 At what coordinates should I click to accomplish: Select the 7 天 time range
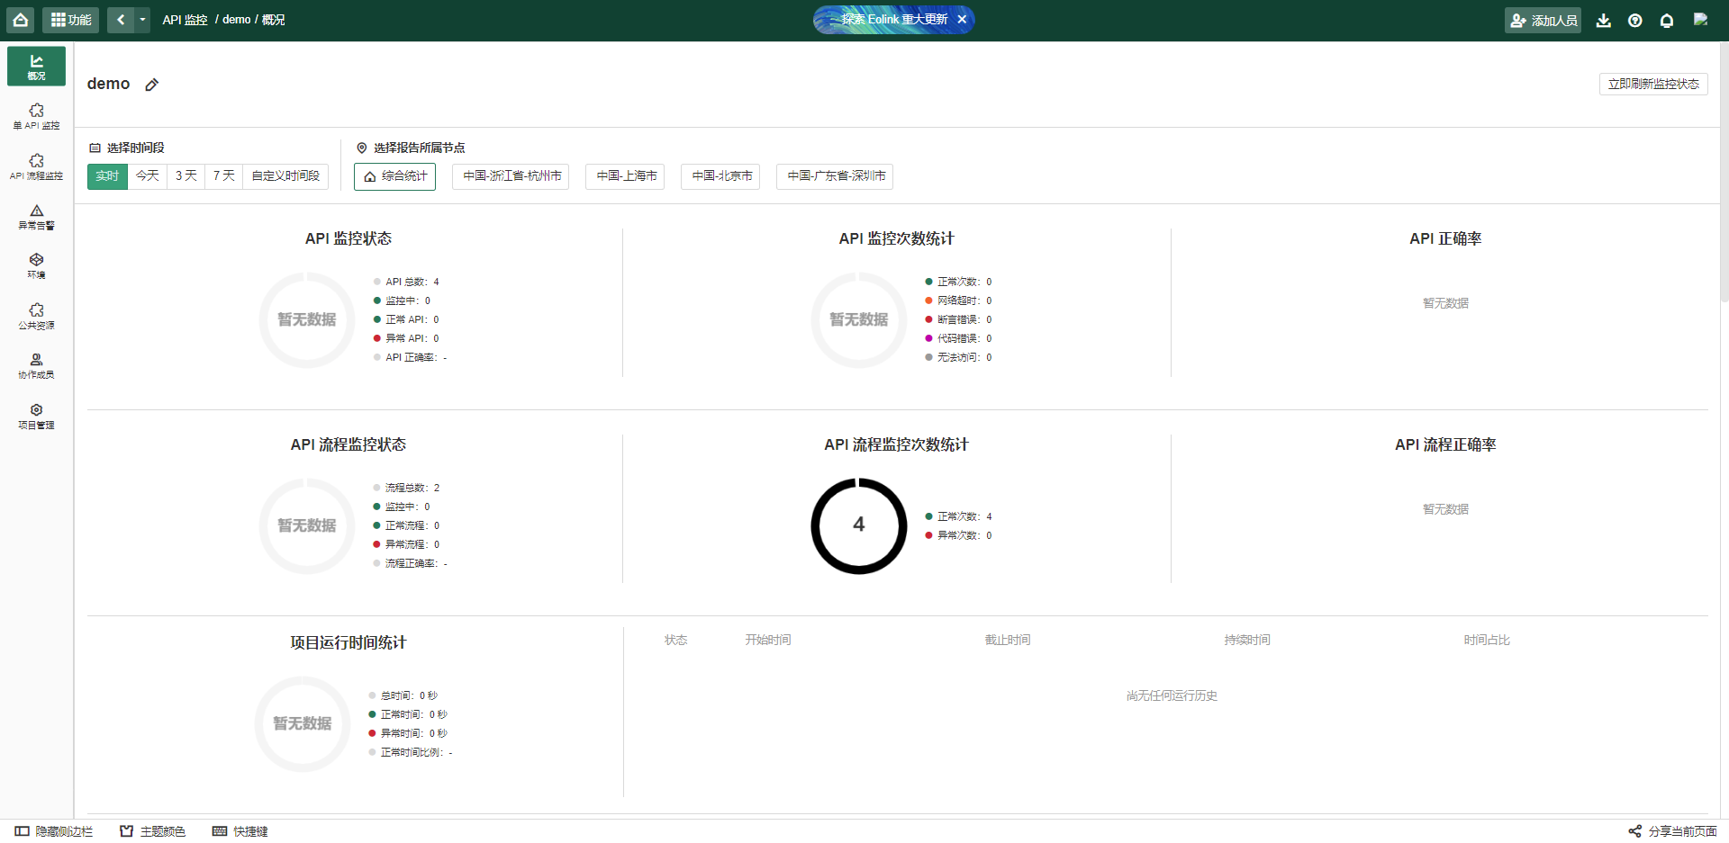click(x=223, y=176)
